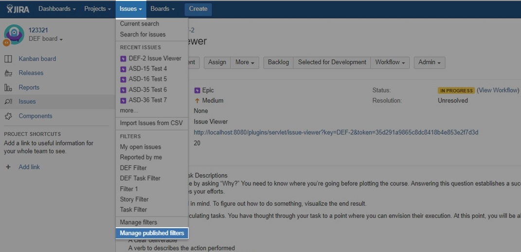Open the DEF board switcher dropdown
Image resolution: width=521 pixels, height=252 pixels.
click(x=46, y=39)
